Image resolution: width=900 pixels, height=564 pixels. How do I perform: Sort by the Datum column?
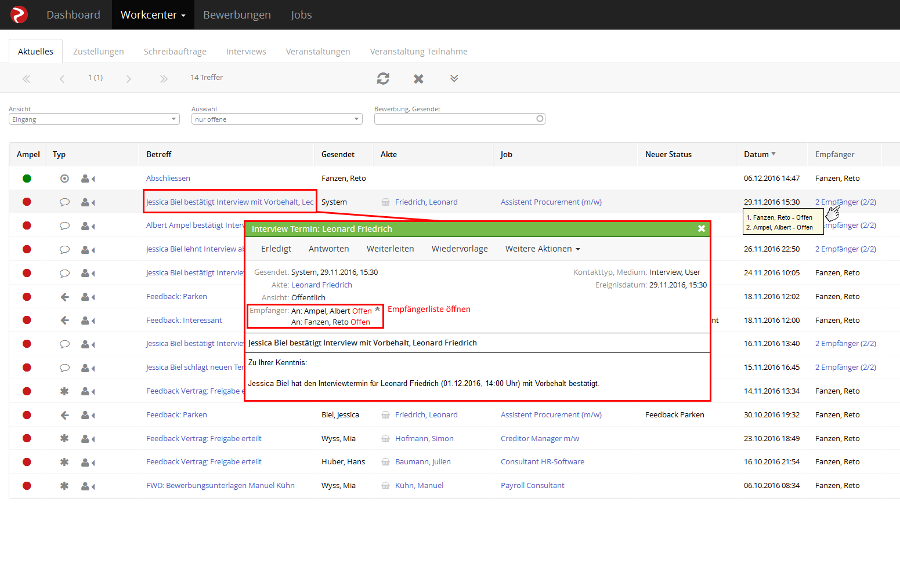click(x=760, y=154)
